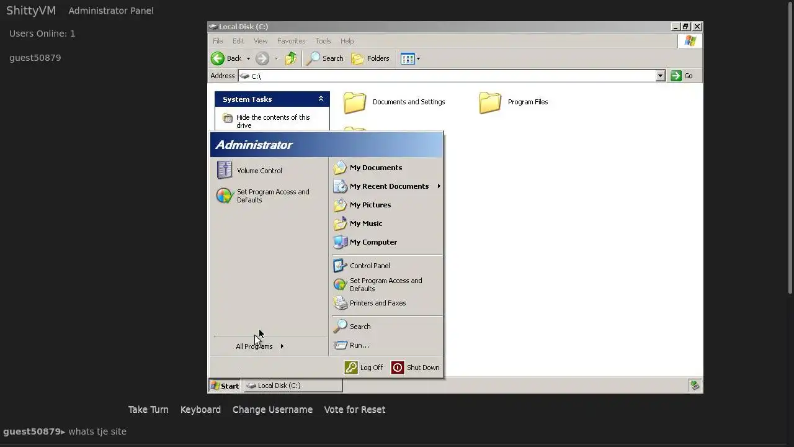The height and width of the screenshot is (447, 794).
Task: Open Documents and Settings folder
Action: (x=395, y=102)
